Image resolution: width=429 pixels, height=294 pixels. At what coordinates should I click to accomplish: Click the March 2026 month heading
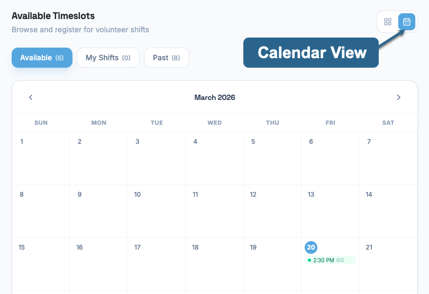point(215,97)
